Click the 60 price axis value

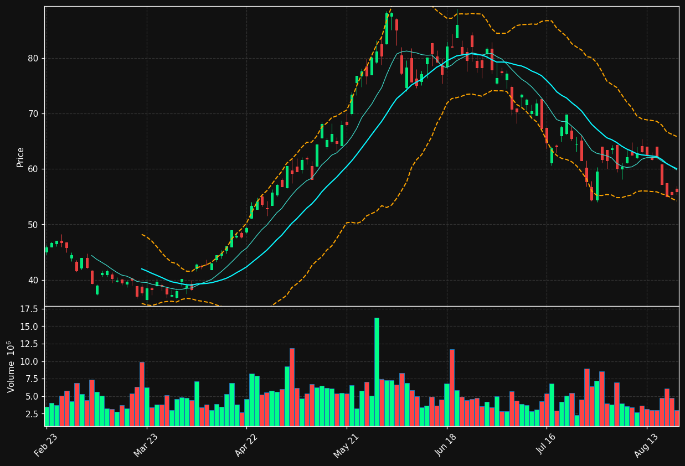coord(33,169)
